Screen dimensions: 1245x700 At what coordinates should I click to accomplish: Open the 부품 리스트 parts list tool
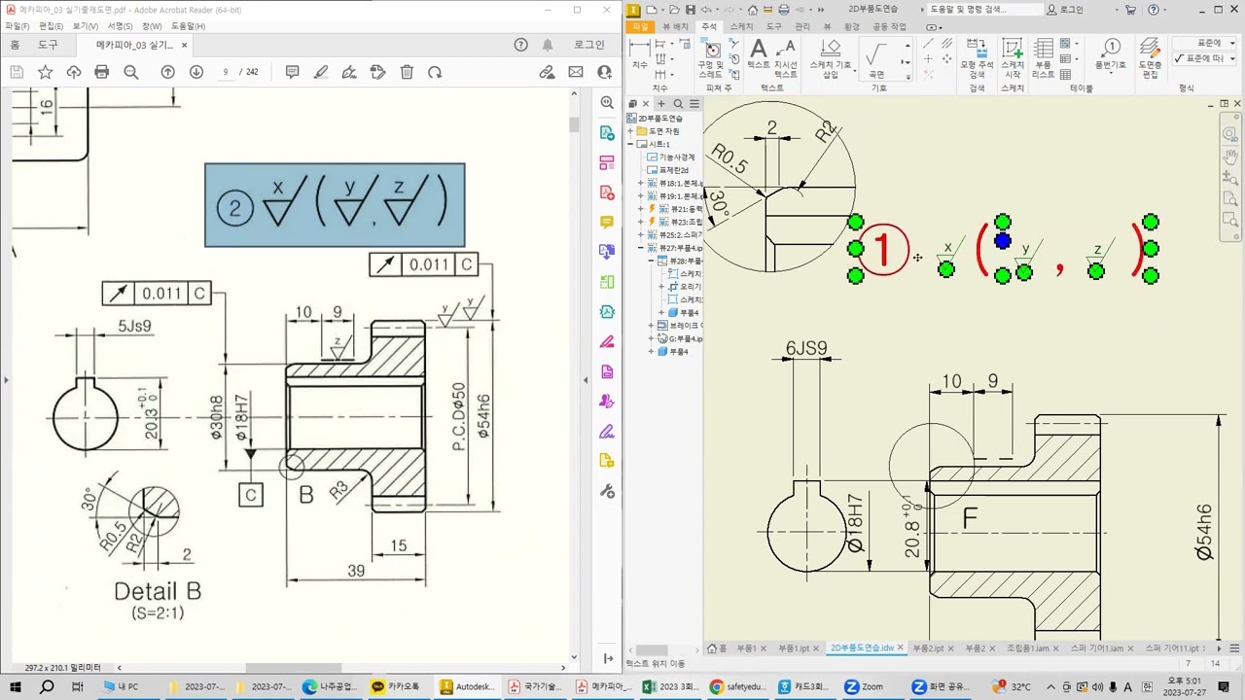tap(1043, 58)
